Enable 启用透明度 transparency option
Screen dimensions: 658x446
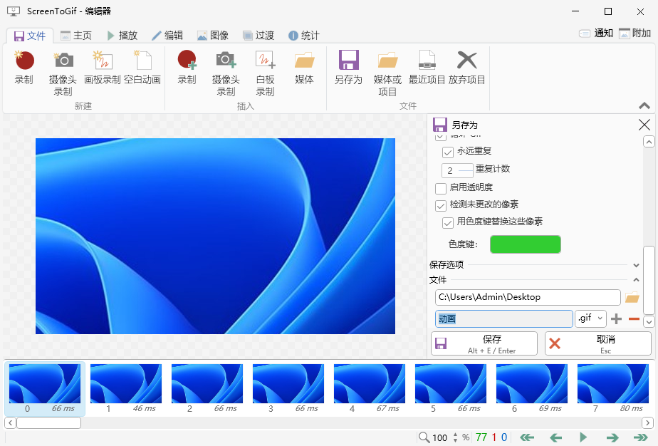click(439, 188)
